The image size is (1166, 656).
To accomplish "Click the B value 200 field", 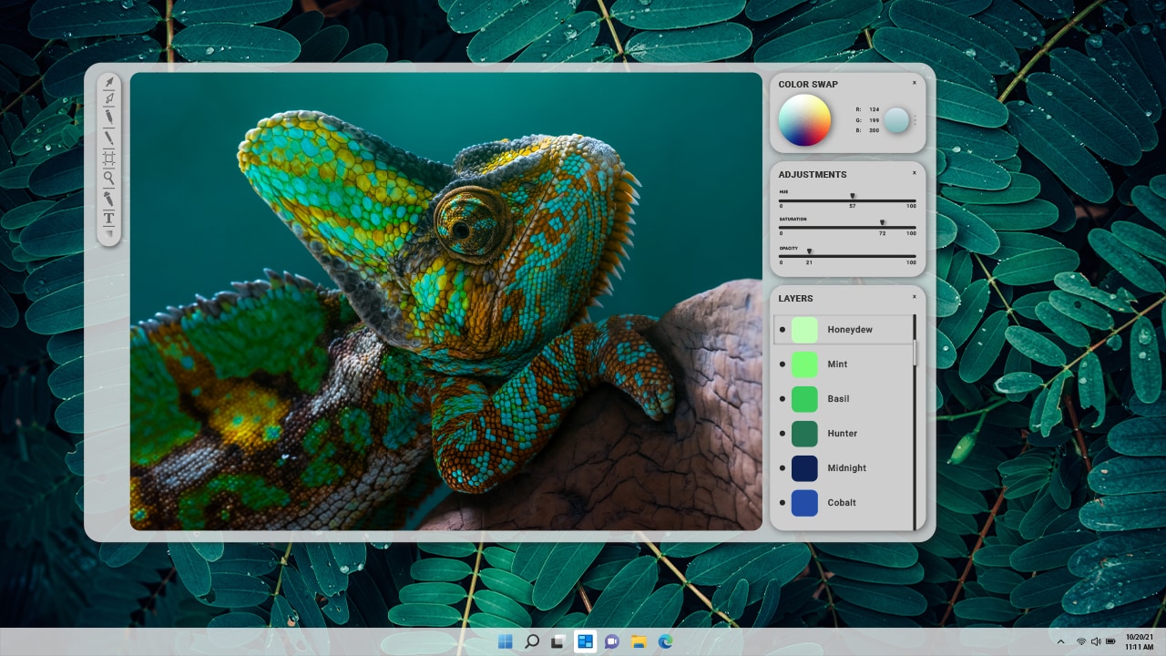I will pos(874,131).
